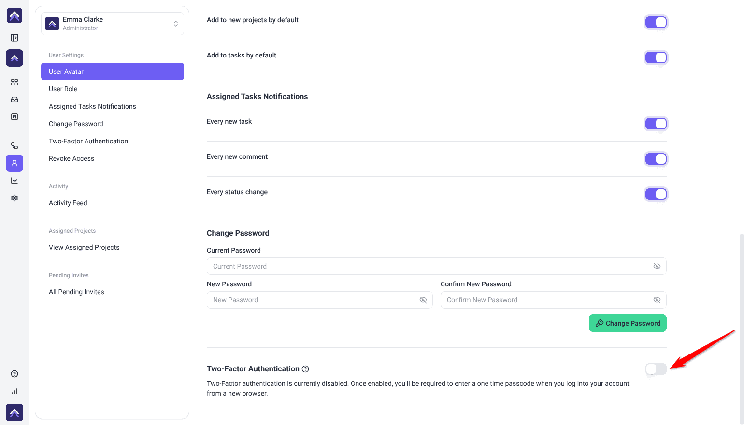Viewport: 744px width, 425px height.
Task: Focus the Current Password input field
Action: pyautogui.click(x=437, y=266)
